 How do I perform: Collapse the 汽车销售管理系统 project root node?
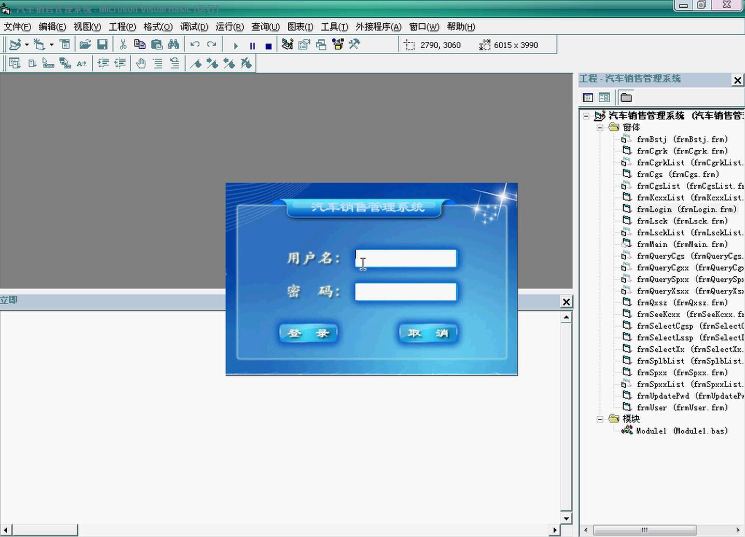click(586, 116)
